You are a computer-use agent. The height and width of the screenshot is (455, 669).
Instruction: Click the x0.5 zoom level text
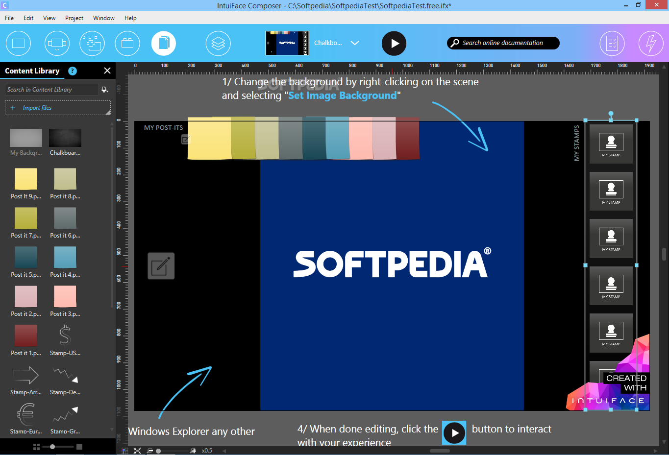[x=207, y=451]
